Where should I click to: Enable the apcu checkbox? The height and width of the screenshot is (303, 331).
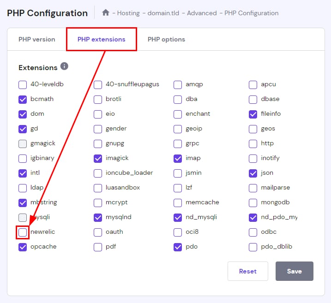pyautogui.click(x=253, y=84)
